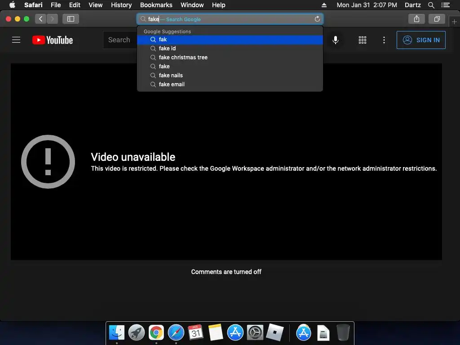This screenshot has height=345, width=460.
Task: Open Spotlight search in menu bar
Action: point(431,5)
